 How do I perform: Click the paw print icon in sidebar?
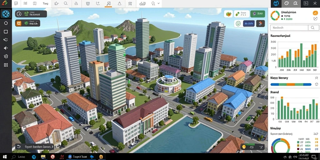[6, 56]
